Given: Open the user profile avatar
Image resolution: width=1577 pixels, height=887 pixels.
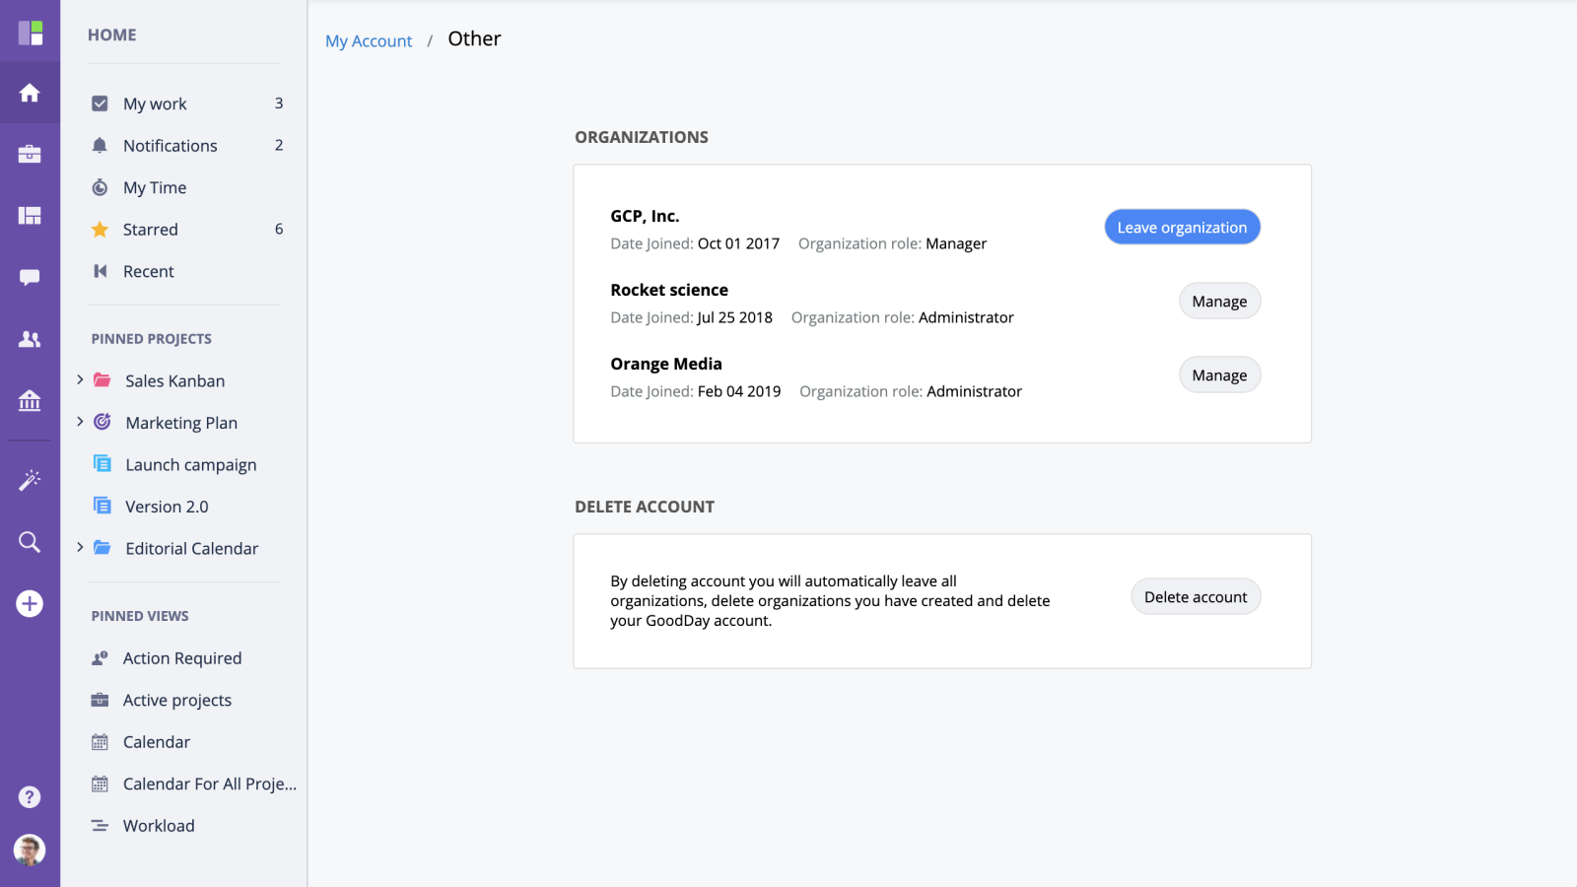Looking at the screenshot, I should coord(30,850).
